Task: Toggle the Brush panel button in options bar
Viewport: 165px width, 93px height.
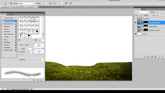Action: pos(11,3)
